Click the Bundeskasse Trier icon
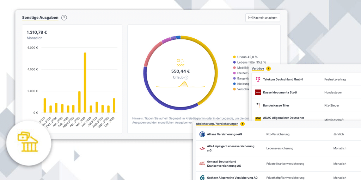 click(258, 105)
